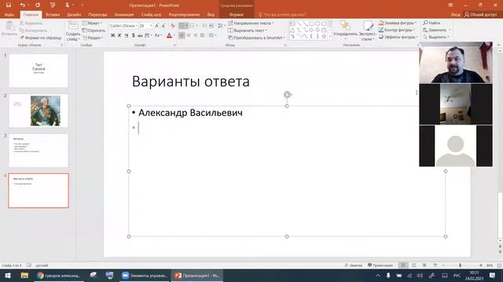The width and height of the screenshot is (503, 282).
Task: Toggle bulleted list
Action: coord(183,26)
